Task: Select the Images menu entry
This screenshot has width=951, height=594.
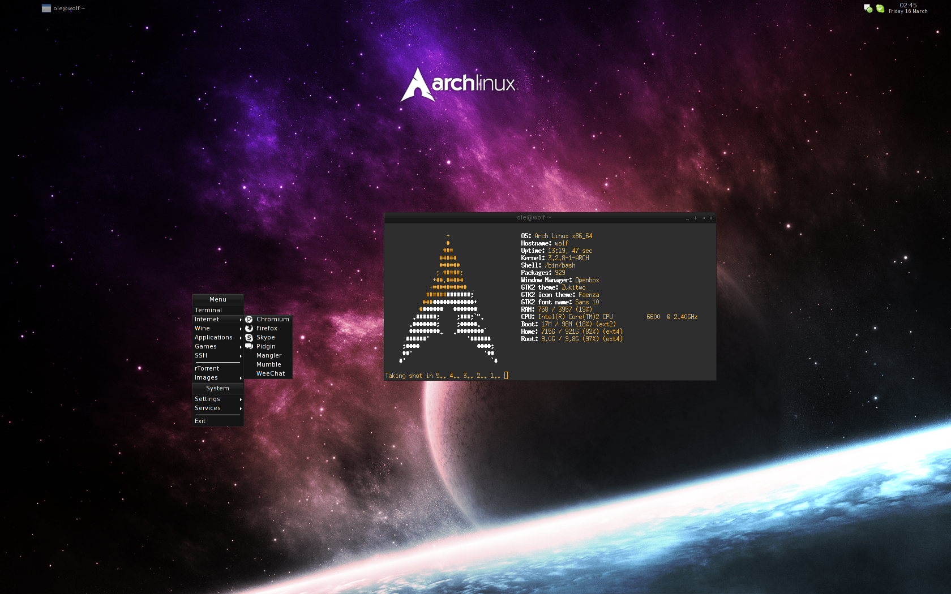Action: [218, 377]
